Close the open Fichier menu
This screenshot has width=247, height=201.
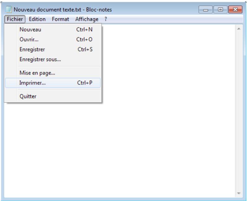click(15, 19)
